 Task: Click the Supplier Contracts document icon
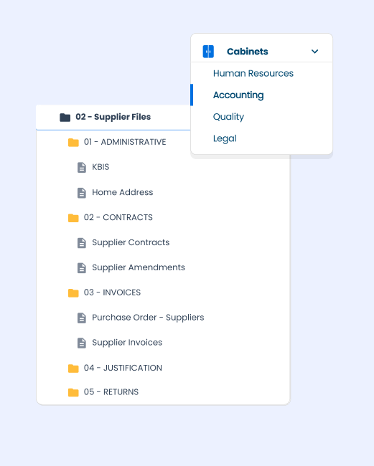point(82,243)
